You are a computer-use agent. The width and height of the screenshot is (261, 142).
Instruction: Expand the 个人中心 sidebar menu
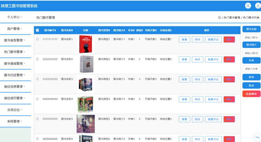[x=15, y=17]
